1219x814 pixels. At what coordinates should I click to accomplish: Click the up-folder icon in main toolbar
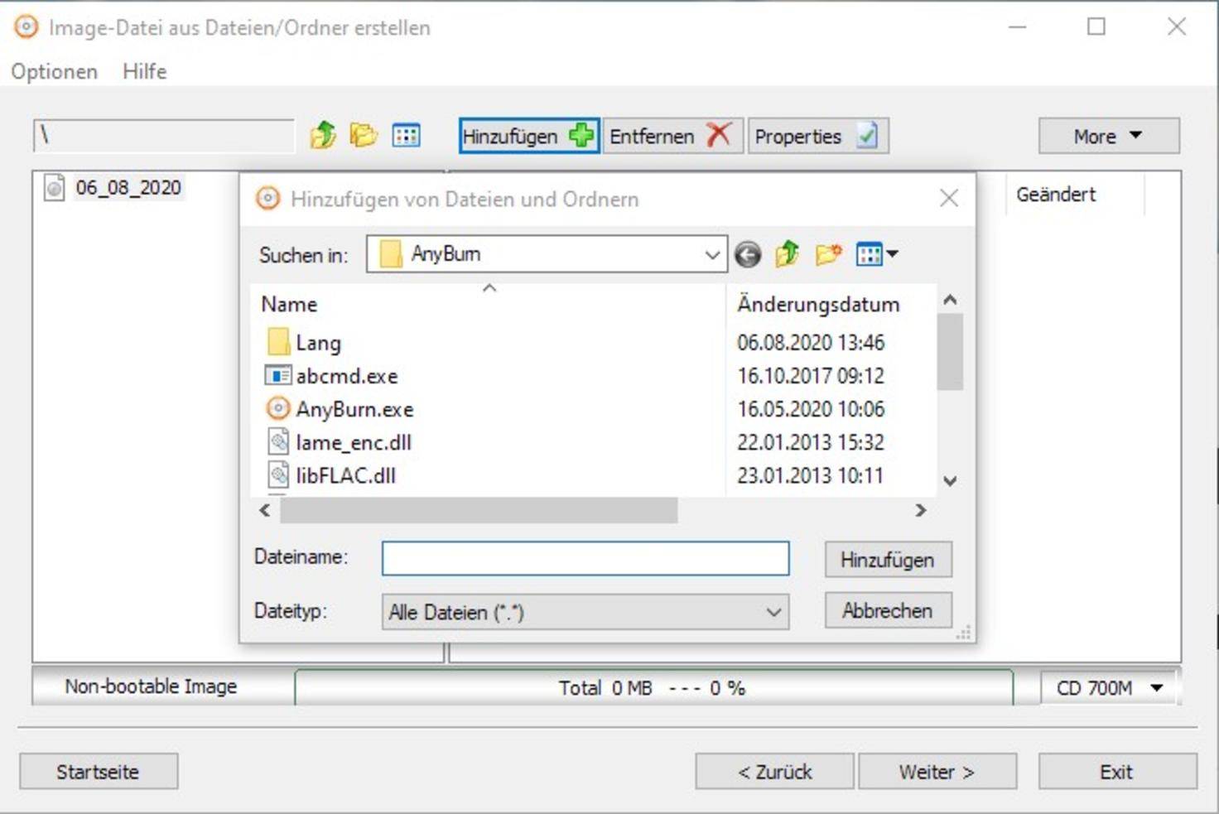[323, 135]
